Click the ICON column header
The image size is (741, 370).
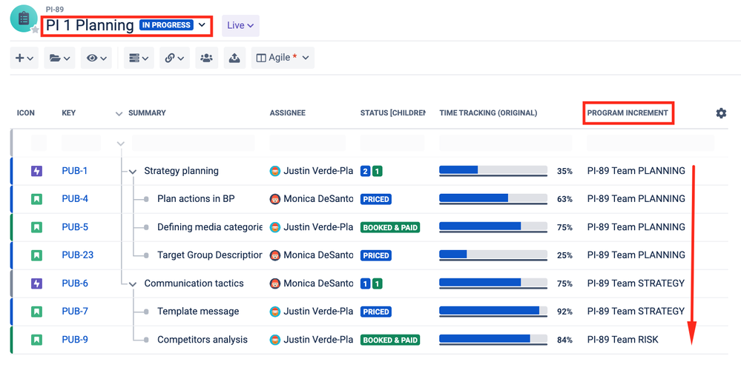(x=25, y=113)
